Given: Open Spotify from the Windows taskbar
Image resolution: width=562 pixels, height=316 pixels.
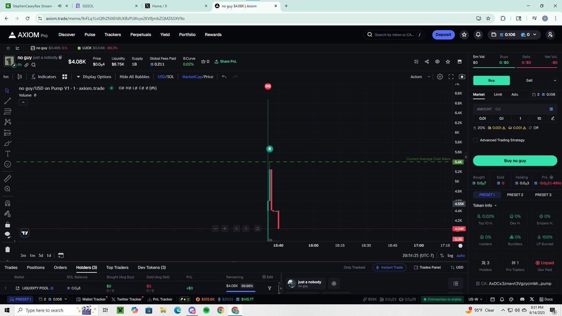Looking at the screenshot, I should [206, 310].
